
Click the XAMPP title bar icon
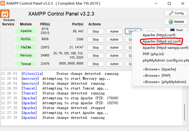3,3
